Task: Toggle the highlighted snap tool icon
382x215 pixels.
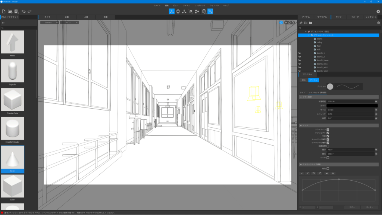Action: coord(210,11)
